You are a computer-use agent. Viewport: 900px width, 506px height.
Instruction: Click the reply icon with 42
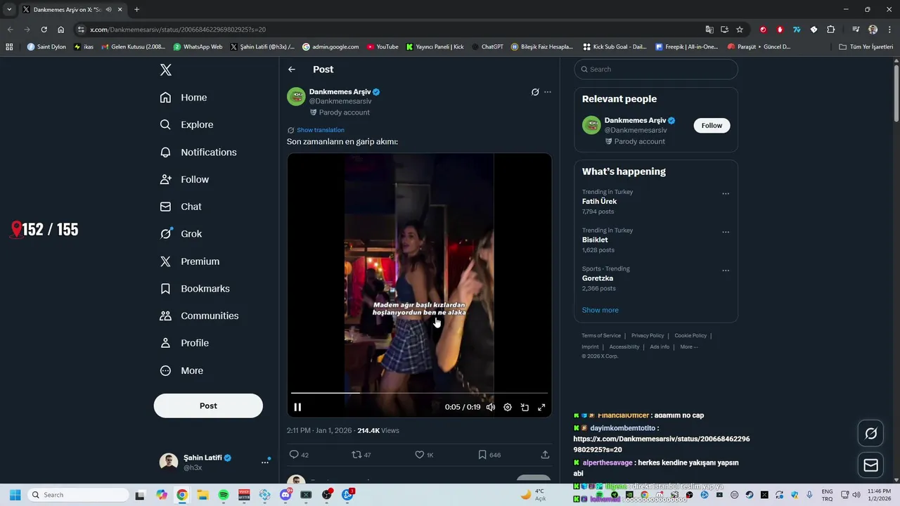point(300,455)
